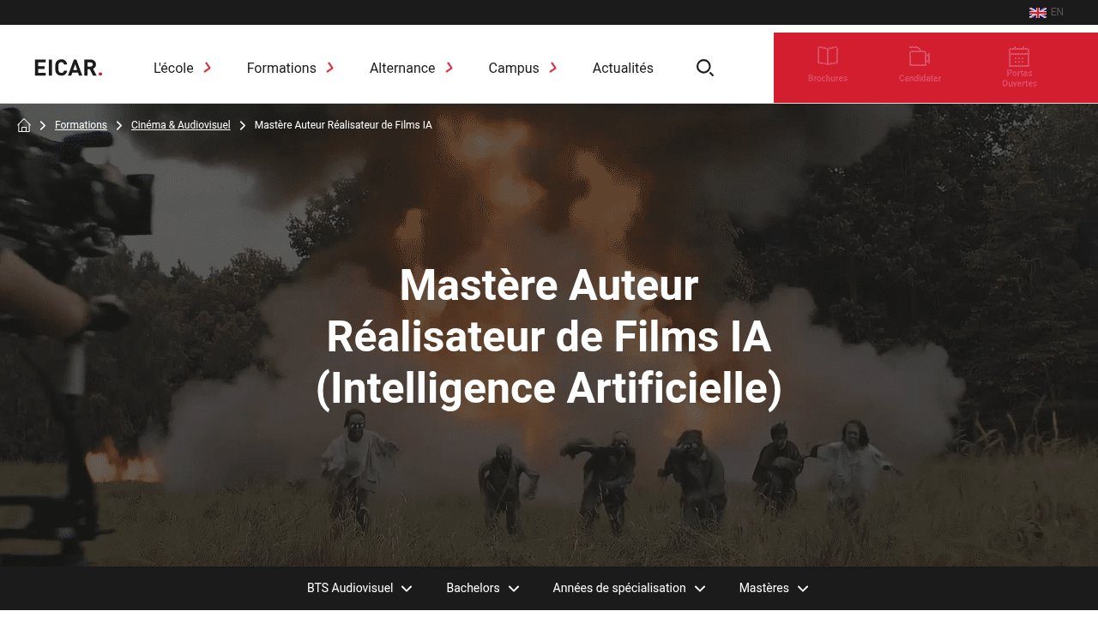Click the chevron next to L'école

coord(208,68)
